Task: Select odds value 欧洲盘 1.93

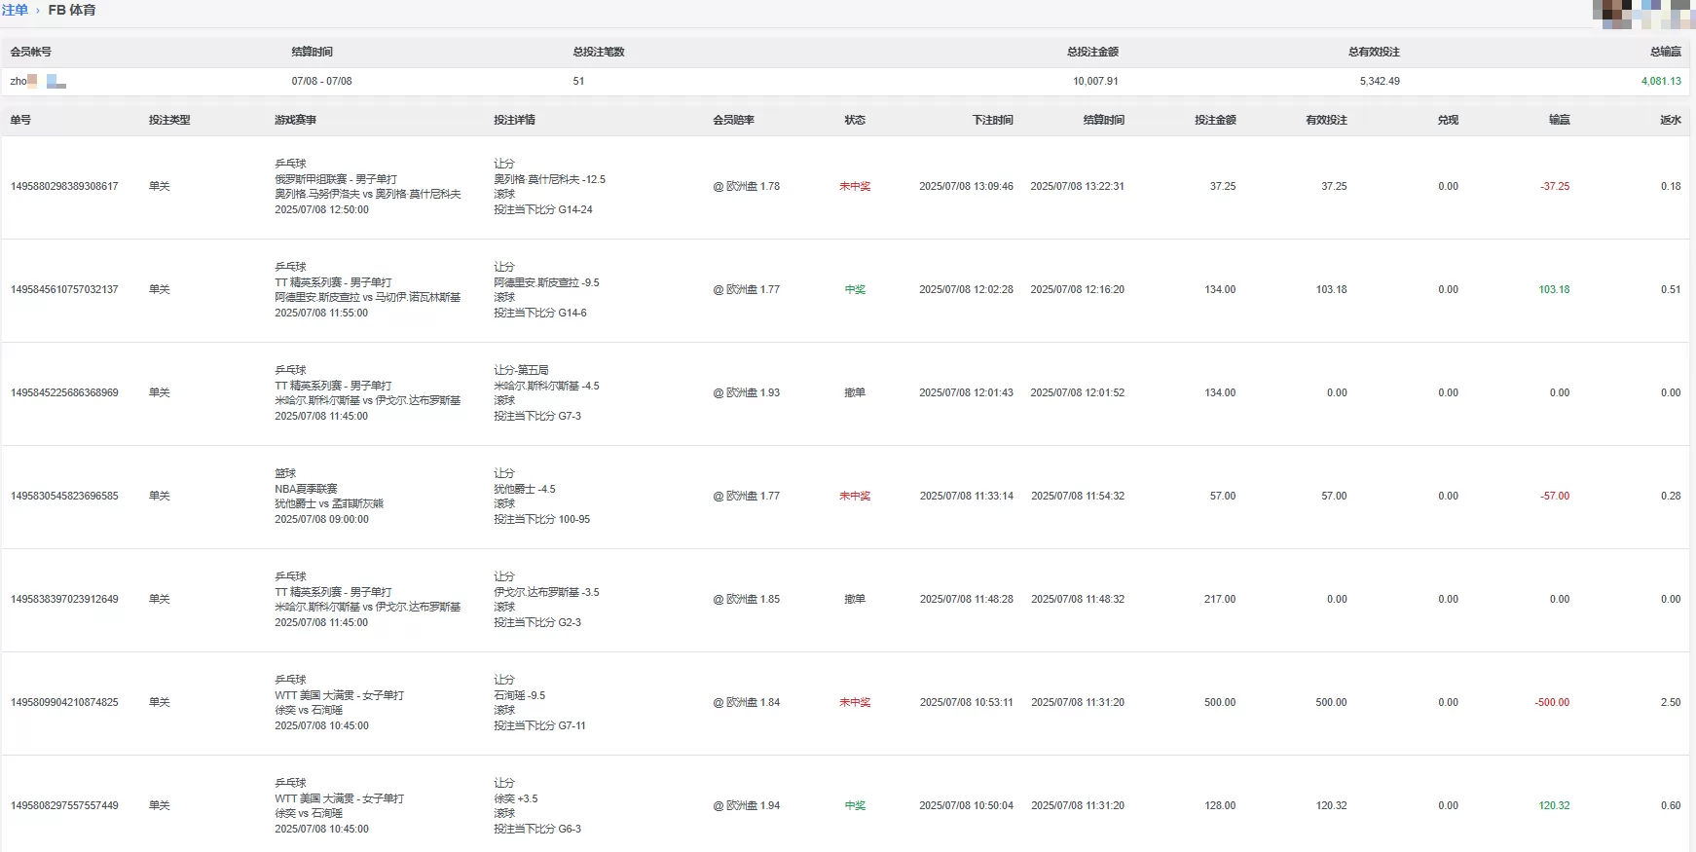Action: [747, 392]
